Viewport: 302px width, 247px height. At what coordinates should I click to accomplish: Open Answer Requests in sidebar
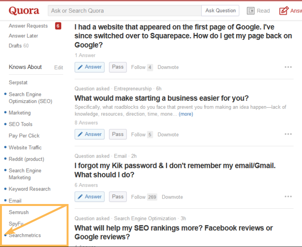28,26
